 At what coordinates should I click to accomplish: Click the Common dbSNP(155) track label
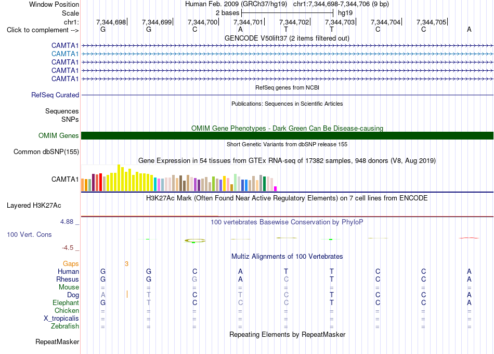tap(46, 151)
